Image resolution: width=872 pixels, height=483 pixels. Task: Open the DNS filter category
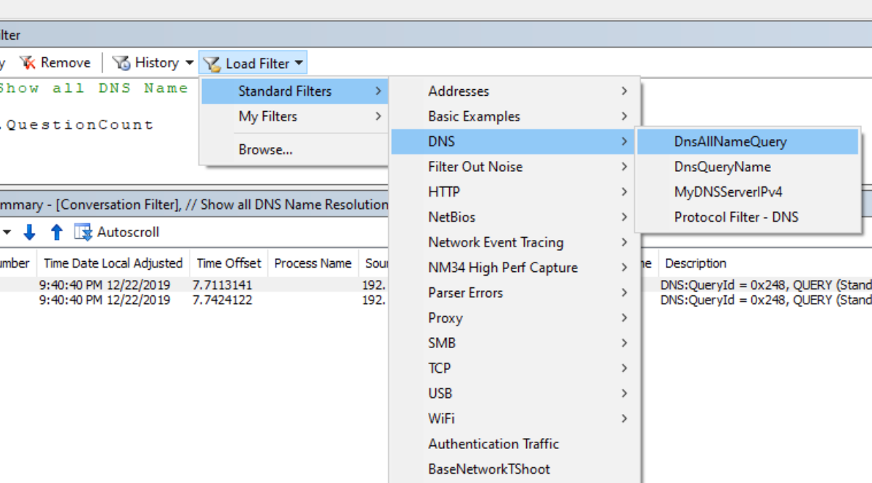pos(514,141)
